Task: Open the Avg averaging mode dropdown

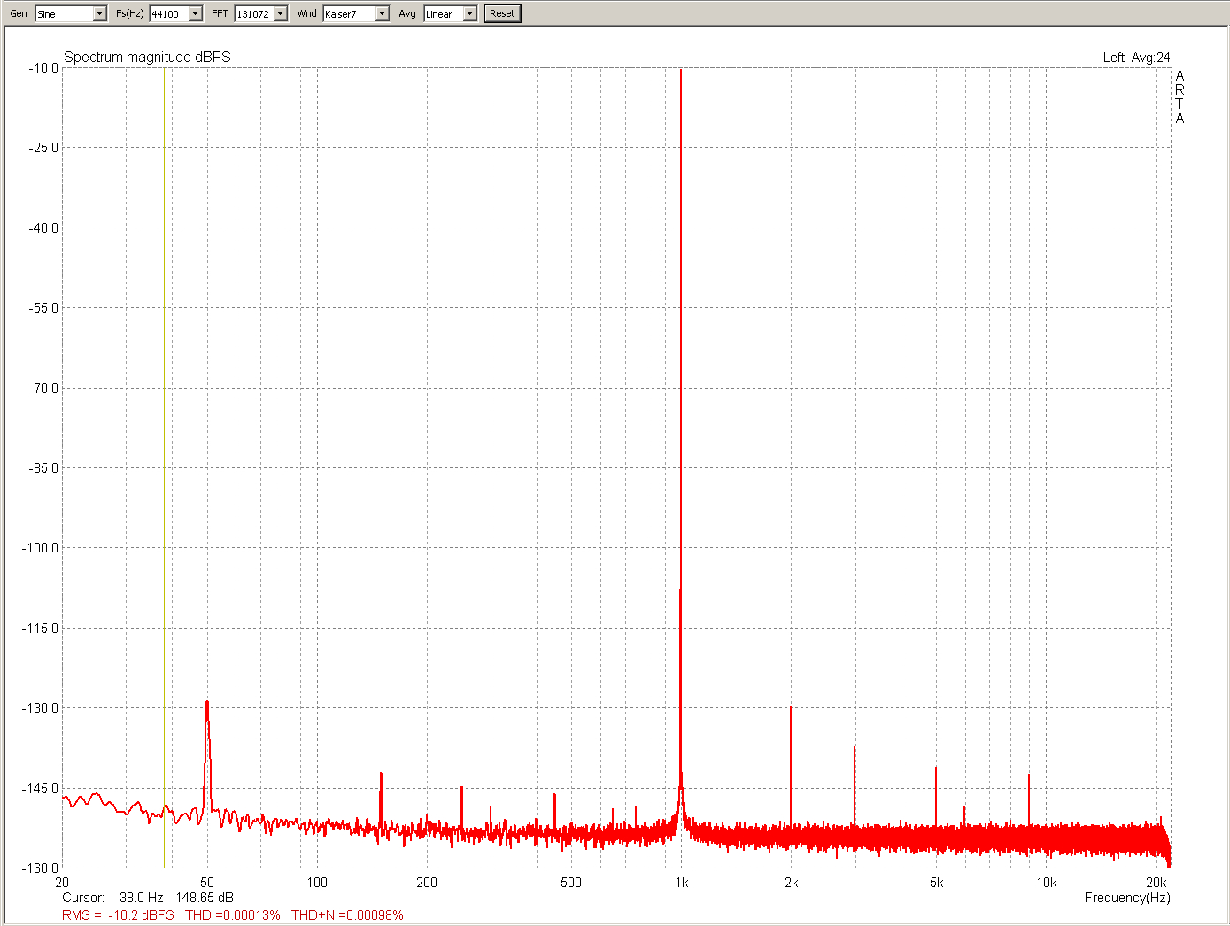Action: click(470, 14)
